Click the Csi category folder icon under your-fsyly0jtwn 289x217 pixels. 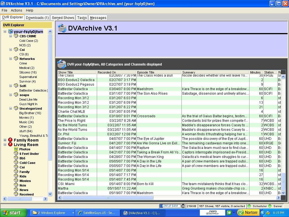(16, 49)
